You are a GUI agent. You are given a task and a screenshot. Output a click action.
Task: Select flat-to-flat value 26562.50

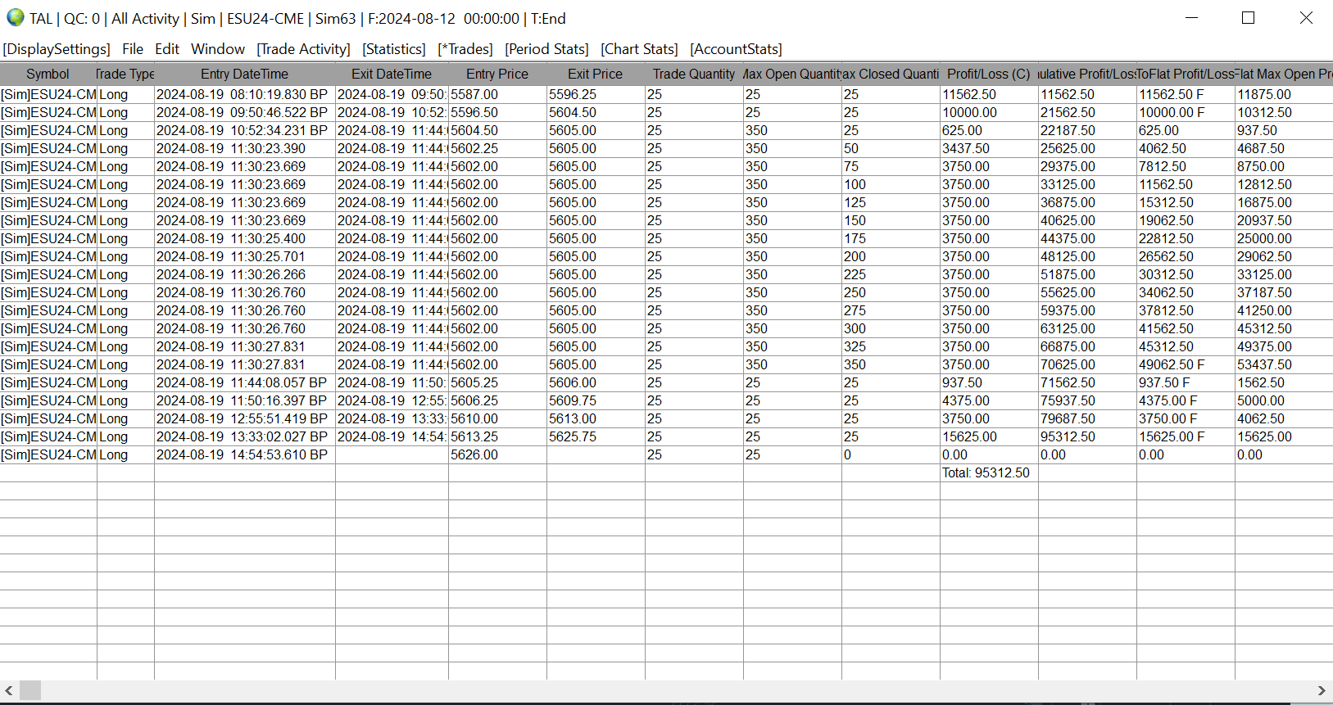(x=1186, y=256)
